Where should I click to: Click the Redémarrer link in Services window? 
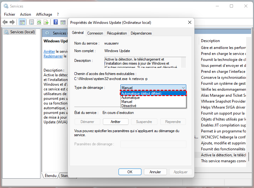coord(53,56)
